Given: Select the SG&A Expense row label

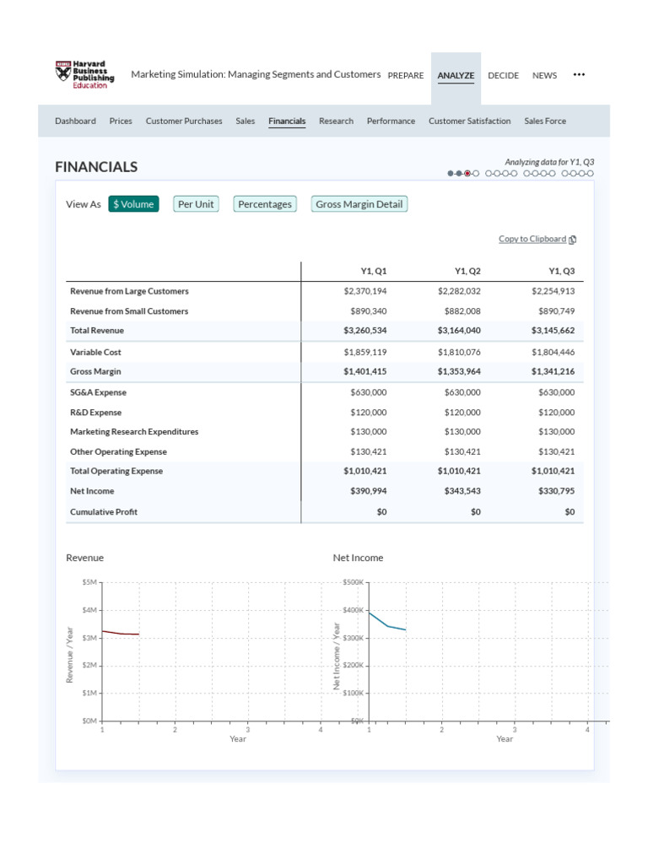Looking at the screenshot, I should point(98,392).
